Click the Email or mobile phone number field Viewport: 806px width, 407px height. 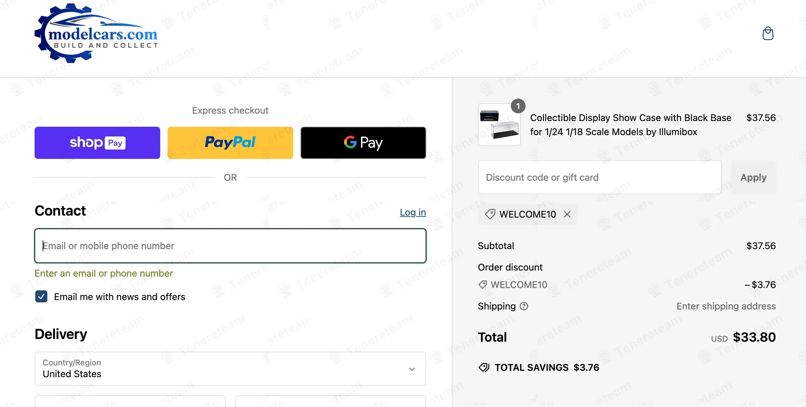pyautogui.click(x=230, y=246)
